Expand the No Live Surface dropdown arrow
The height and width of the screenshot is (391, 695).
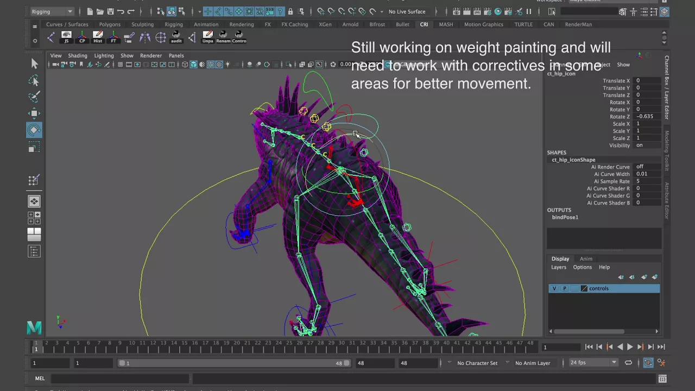point(382,11)
